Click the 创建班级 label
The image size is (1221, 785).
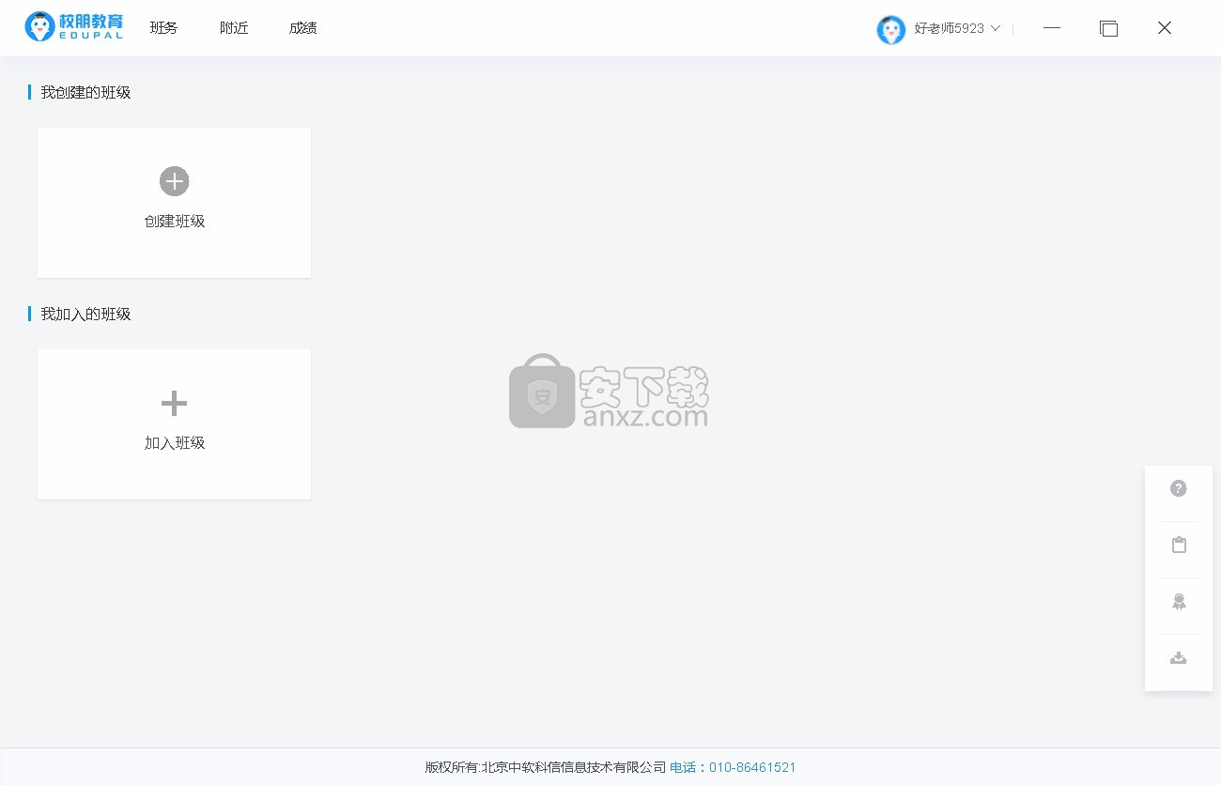[x=175, y=222]
